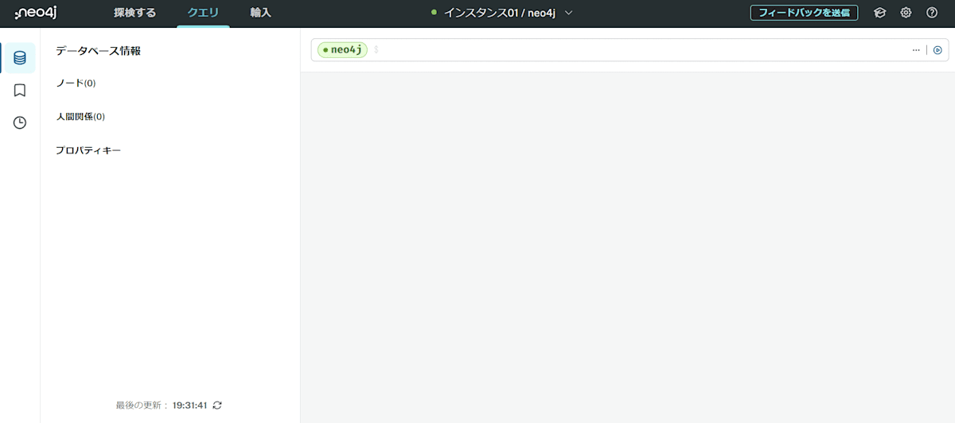The image size is (955, 423).
Task: Click the 人間関係(0) label
Action: pyautogui.click(x=80, y=117)
